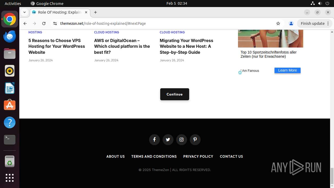This screenshot has width=334, height=188.
Task: Open Cloud Hosting category above AWS article
Action: 106,32
